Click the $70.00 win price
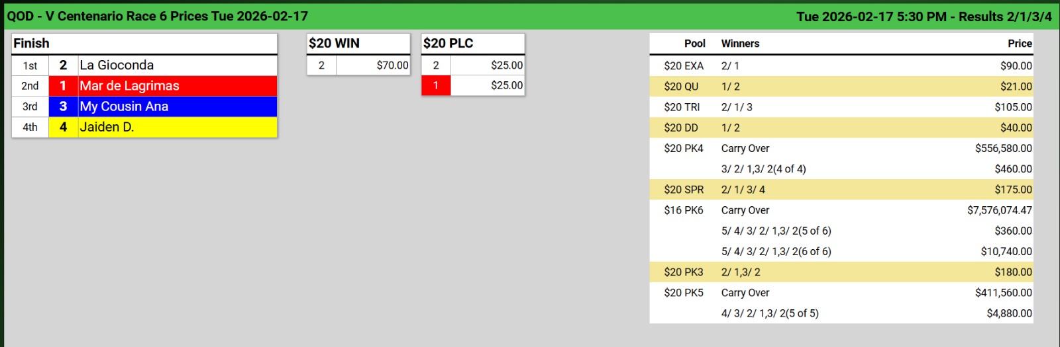 coord(392,65)
